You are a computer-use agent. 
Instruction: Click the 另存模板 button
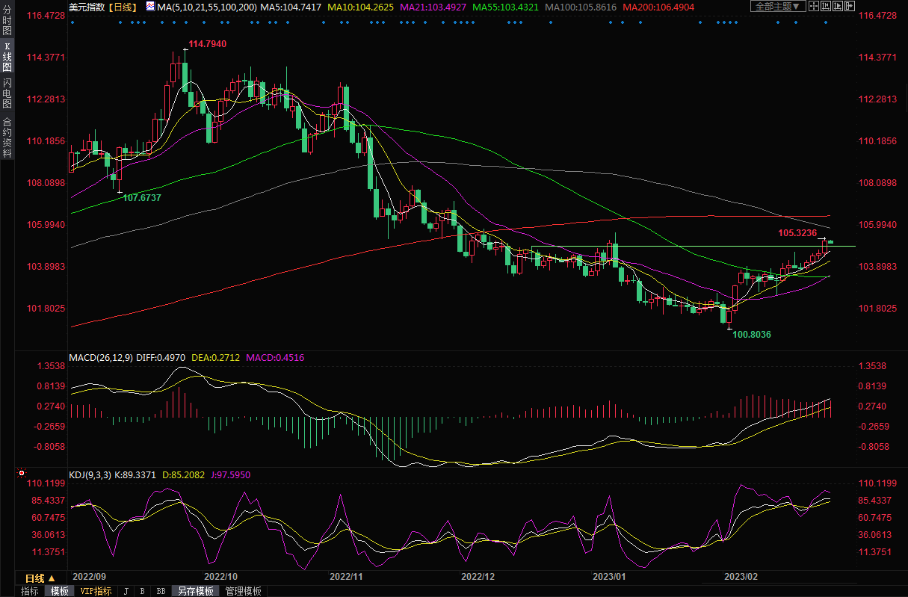[196, 591]
